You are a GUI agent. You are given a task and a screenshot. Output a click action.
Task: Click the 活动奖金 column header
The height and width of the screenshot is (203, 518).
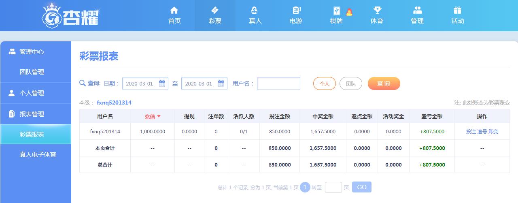393,116
